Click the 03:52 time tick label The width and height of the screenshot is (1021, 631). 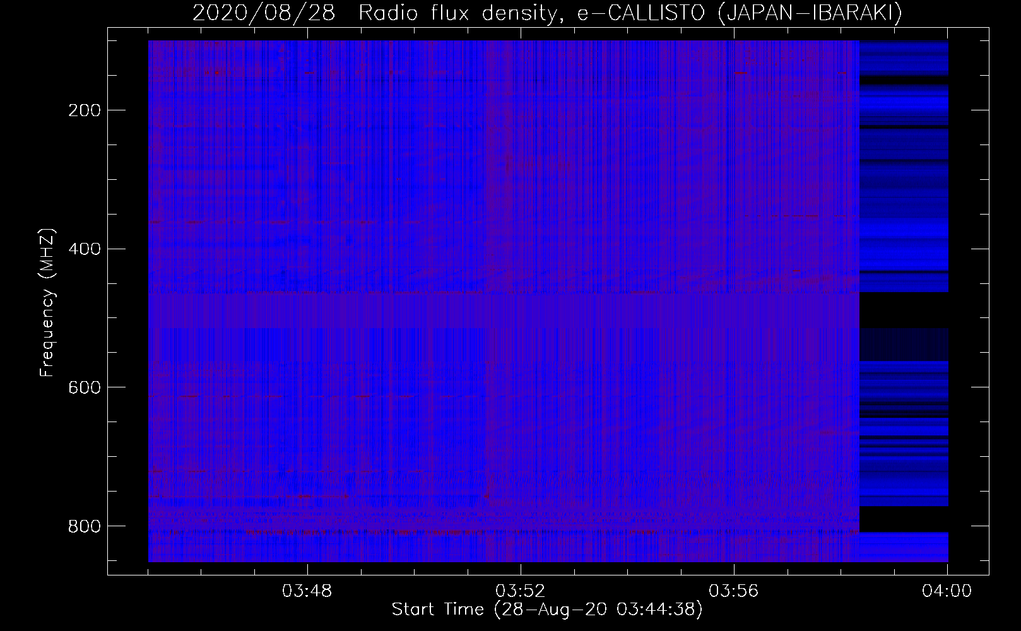coord(521,592)
